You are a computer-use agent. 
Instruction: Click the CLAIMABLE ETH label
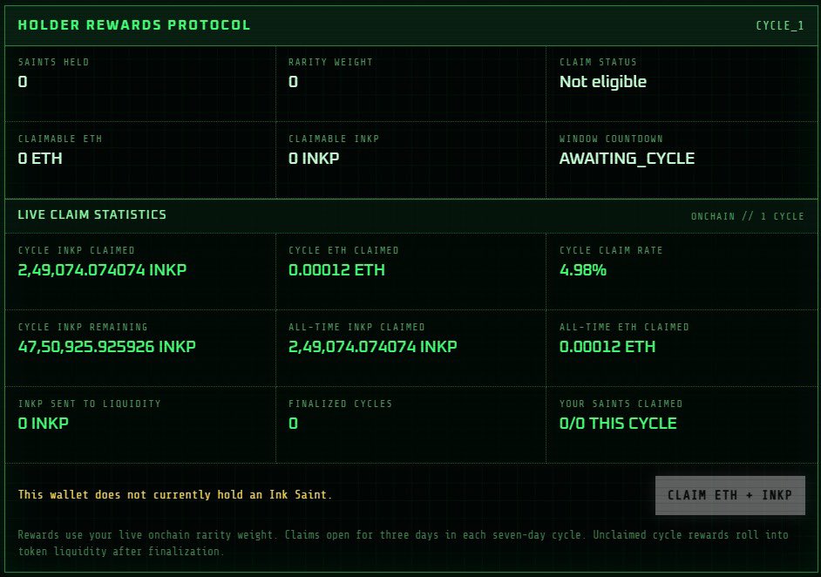(59, 139)
